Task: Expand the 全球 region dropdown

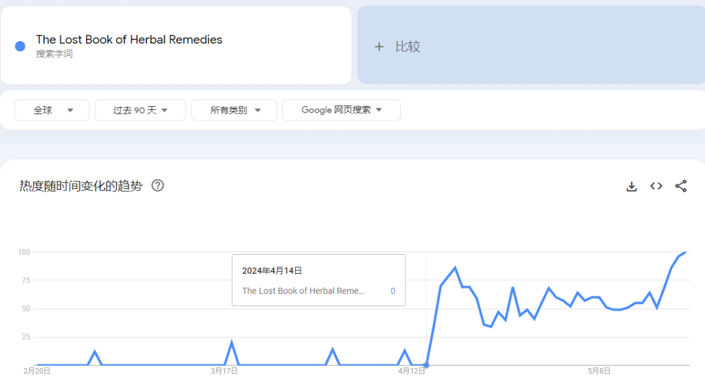Action: [x=52, y=110]
